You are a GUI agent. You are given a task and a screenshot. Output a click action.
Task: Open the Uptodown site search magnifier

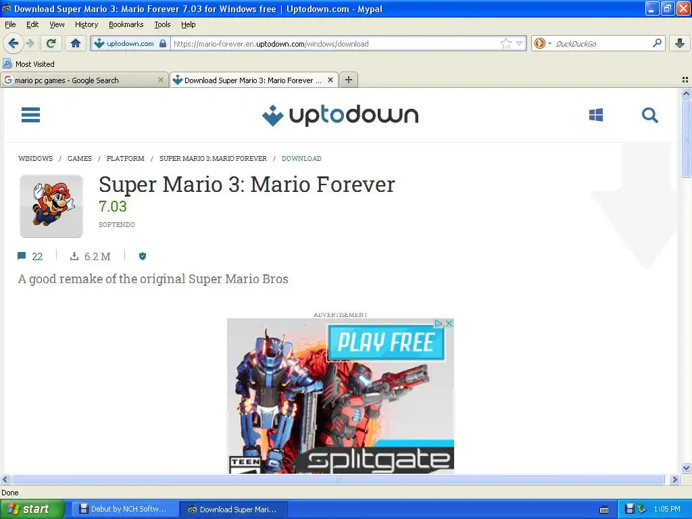coord(649,115)
